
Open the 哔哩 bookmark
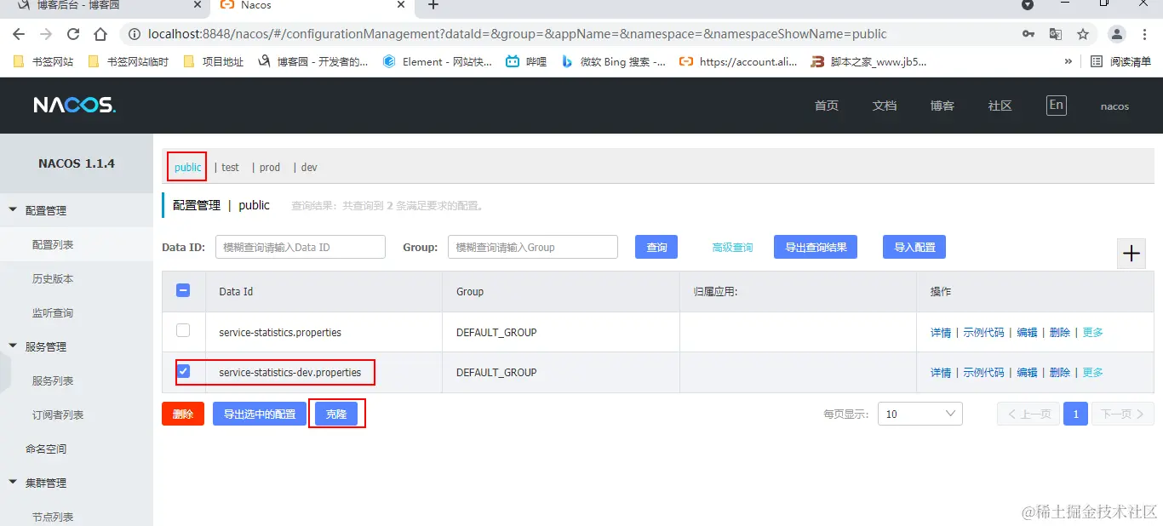click(x=526, y=61)
